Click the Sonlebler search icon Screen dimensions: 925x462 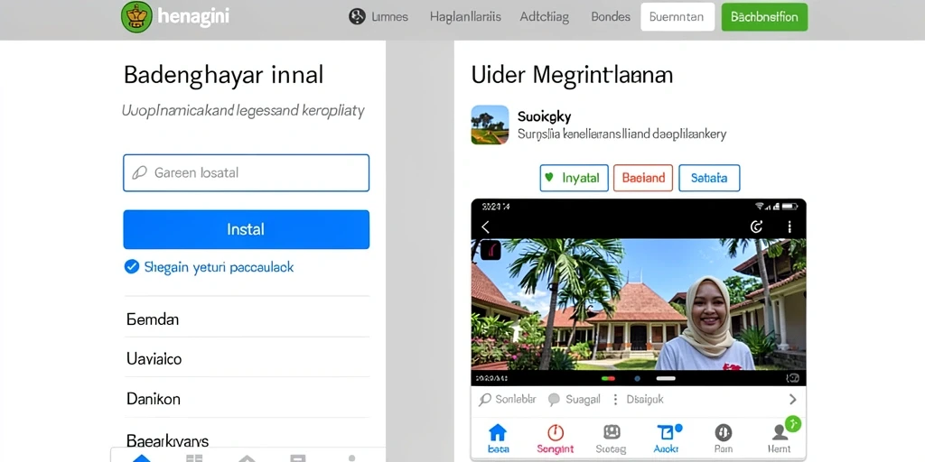coord(485,400)
